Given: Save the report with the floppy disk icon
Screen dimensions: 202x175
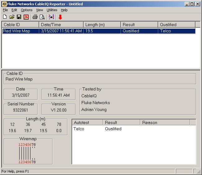Looking at the screenshot, I should (19, 17).
